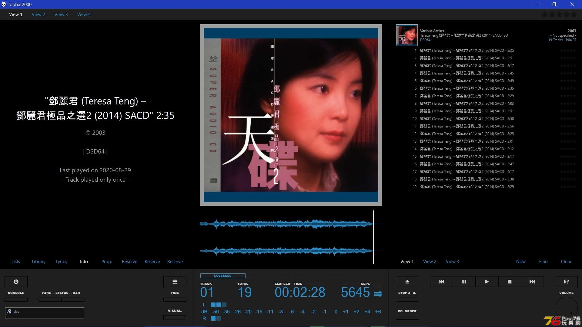Click the Eject/Open disc icon
This screenshot has height=327, width=582.
[x=407, y=282]
